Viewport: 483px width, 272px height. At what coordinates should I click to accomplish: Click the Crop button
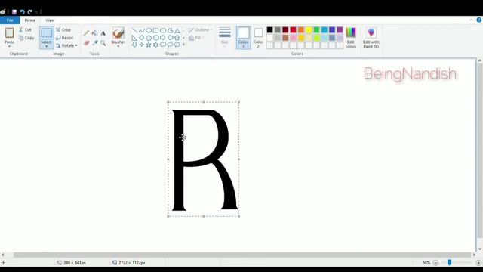click(63, 30)
